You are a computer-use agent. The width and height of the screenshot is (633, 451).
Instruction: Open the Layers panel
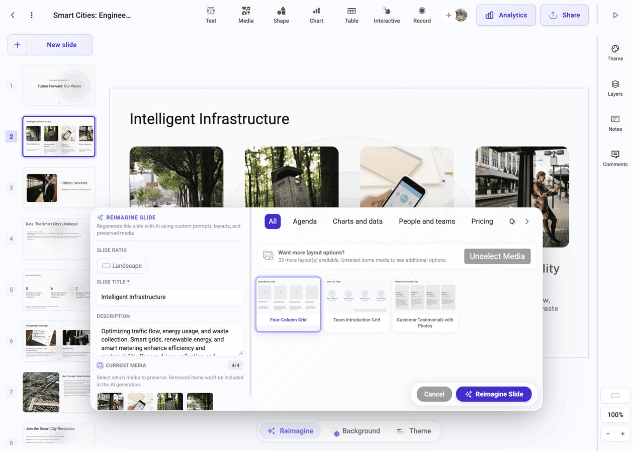[615, 89]
